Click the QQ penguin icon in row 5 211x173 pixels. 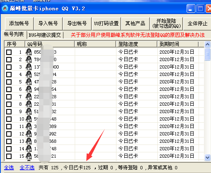[x=29, y=82]
